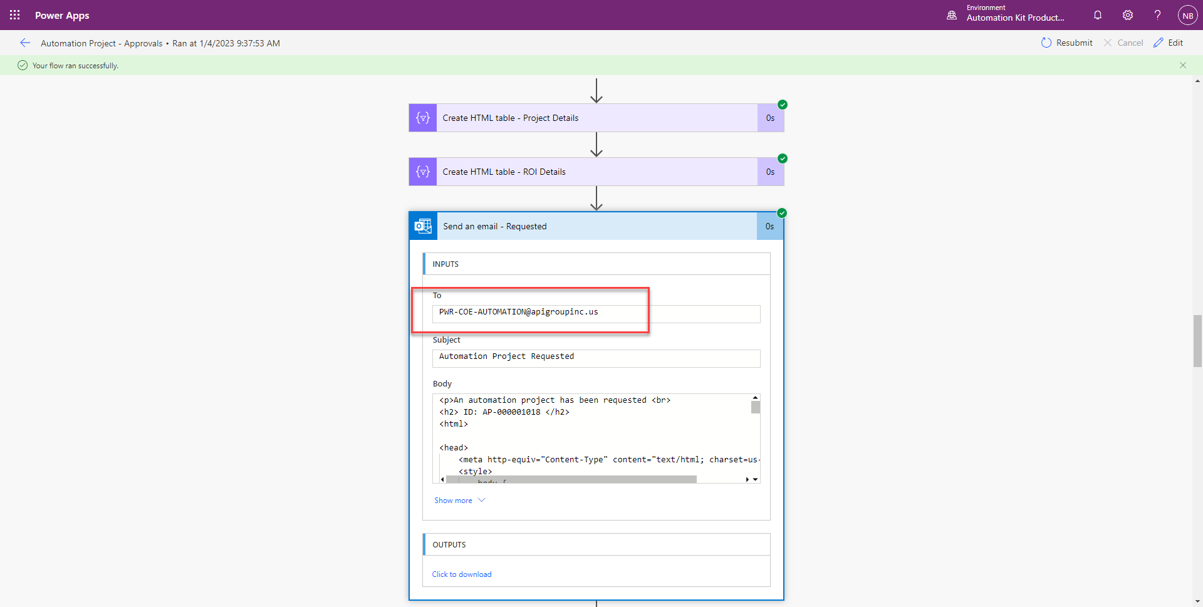Click the Click to download outputs link
1203x607 pixels.
[x=462, y=574]
